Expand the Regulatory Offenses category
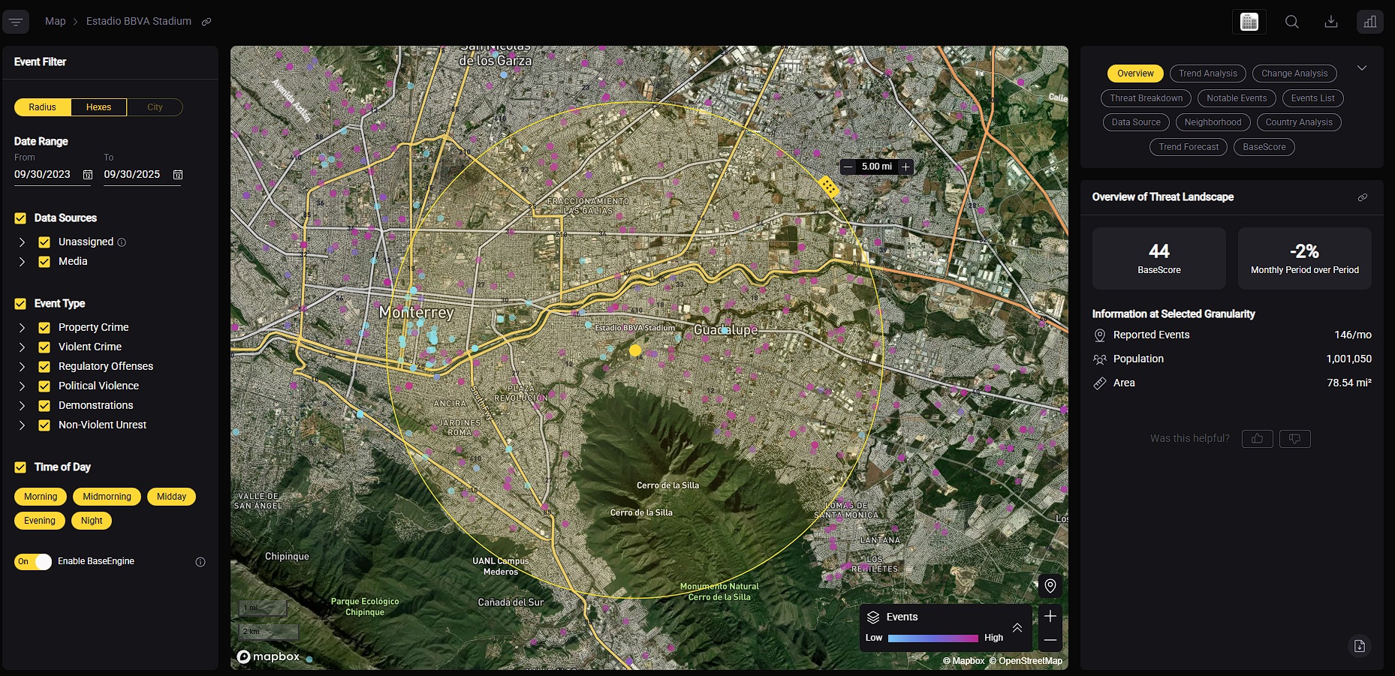Viewport: 1395px width, 676px height. tap(22, 367)
